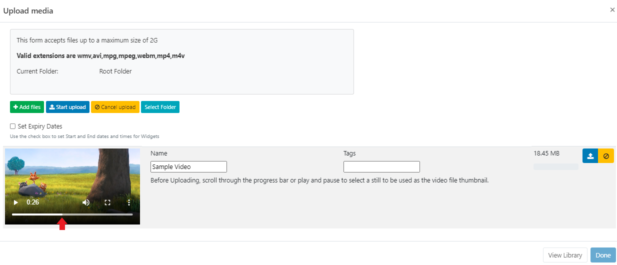Enter fullscreen for video preview
The width and height of the screenshot is (617, 265).
pyautogui.click(x=107, y=202)
